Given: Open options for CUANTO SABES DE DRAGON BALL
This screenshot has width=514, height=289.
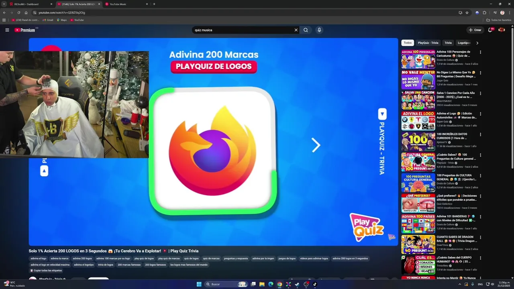Looking at the screenshot, I should pos(480,237).
